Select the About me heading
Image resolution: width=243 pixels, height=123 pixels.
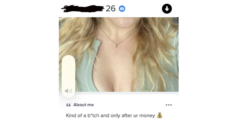(x=84, y=105)
